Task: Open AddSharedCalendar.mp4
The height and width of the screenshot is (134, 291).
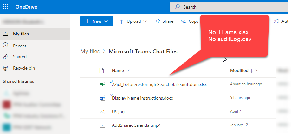Action: click(136, 125)
